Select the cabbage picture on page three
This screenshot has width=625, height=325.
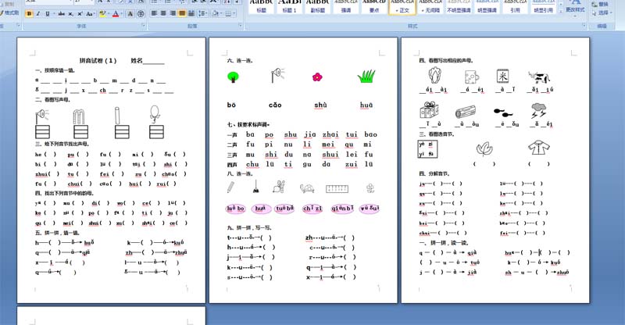tap(434, 75)
